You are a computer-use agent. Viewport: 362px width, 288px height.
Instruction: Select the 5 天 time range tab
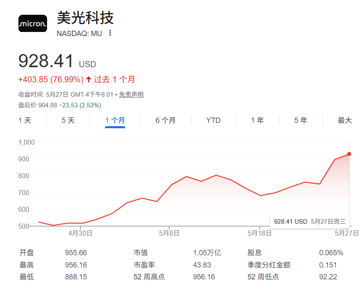68,120
